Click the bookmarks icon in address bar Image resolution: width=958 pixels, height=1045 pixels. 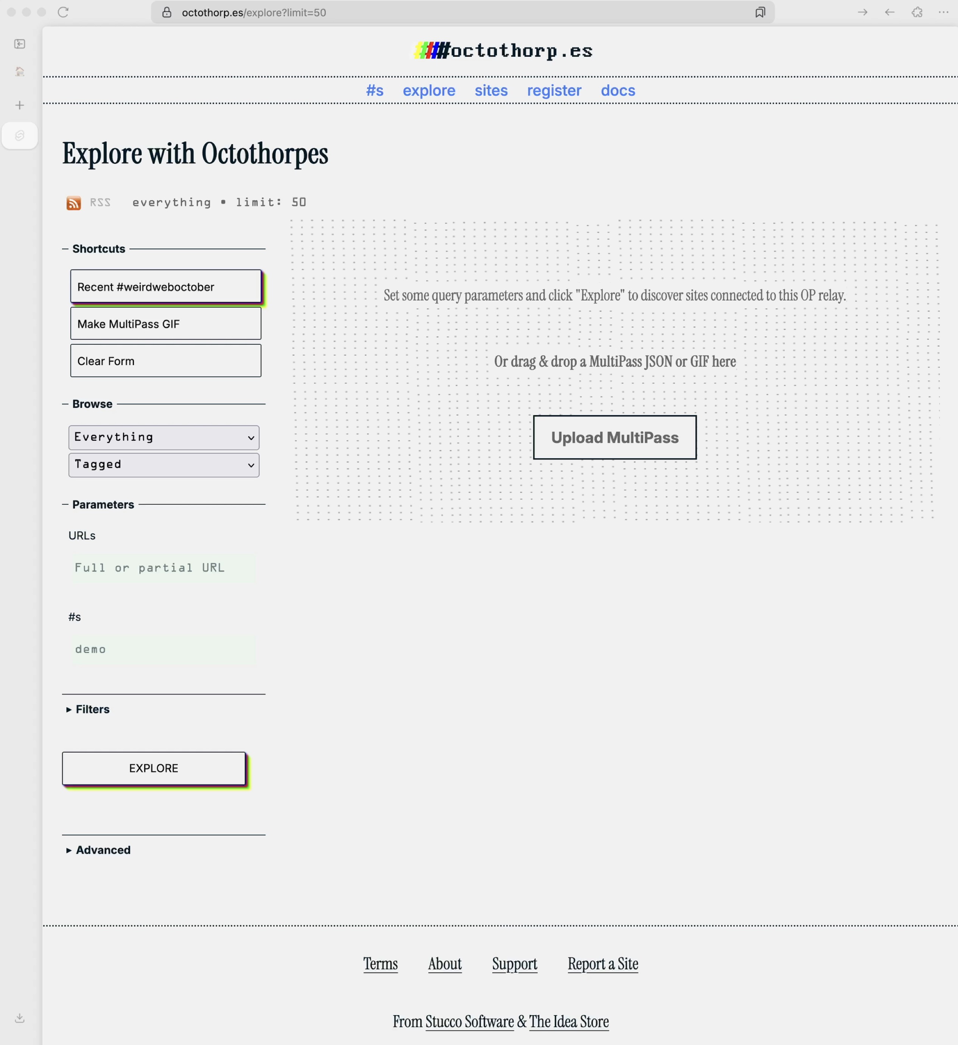pyautogui.click(x=759, y=12)
